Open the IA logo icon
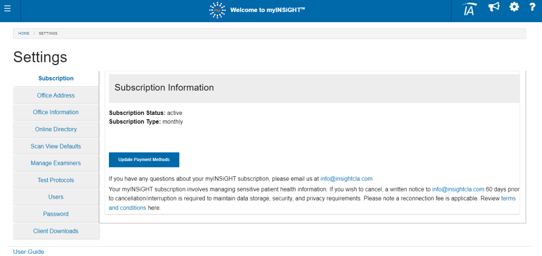 coord(469,9)
